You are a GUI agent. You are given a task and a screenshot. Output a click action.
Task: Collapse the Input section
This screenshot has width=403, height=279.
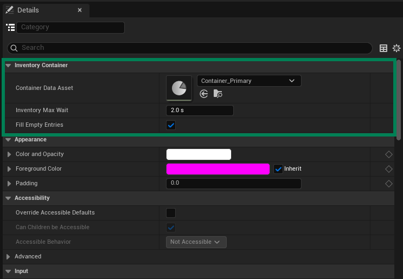click(x=8, y=271)
